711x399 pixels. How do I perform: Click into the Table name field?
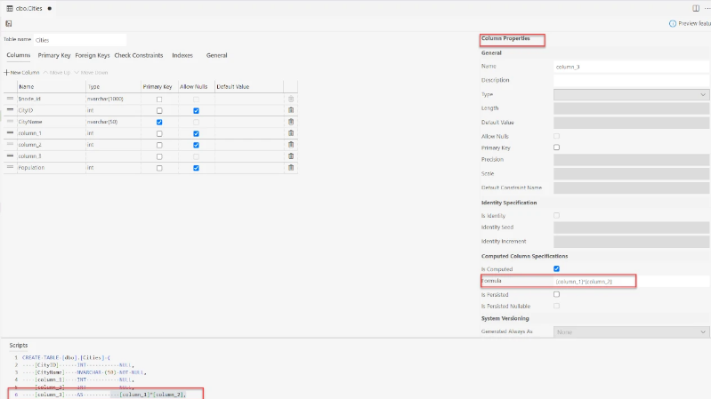(80, 40)
